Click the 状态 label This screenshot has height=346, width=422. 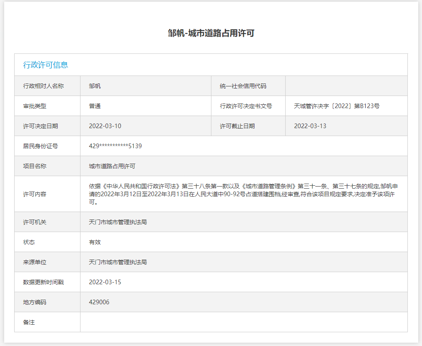(29, 242)
